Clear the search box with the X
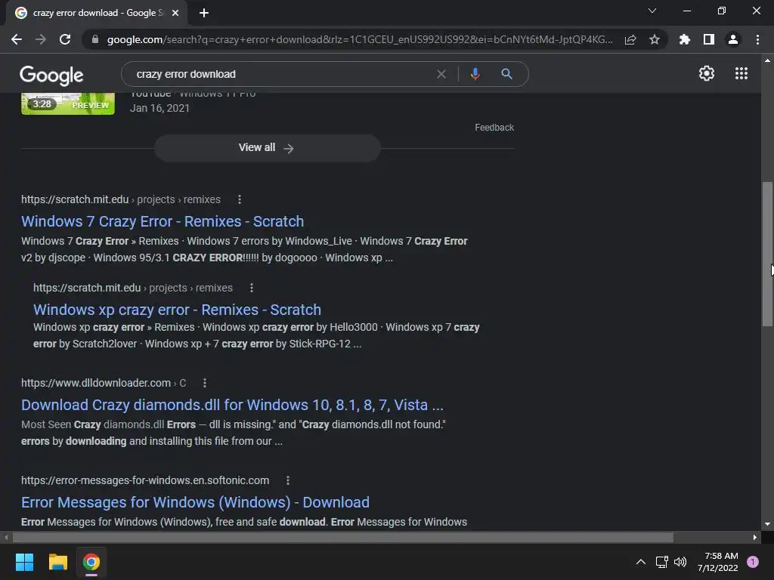This screenshot has height=580, width=774. [441, 74]
